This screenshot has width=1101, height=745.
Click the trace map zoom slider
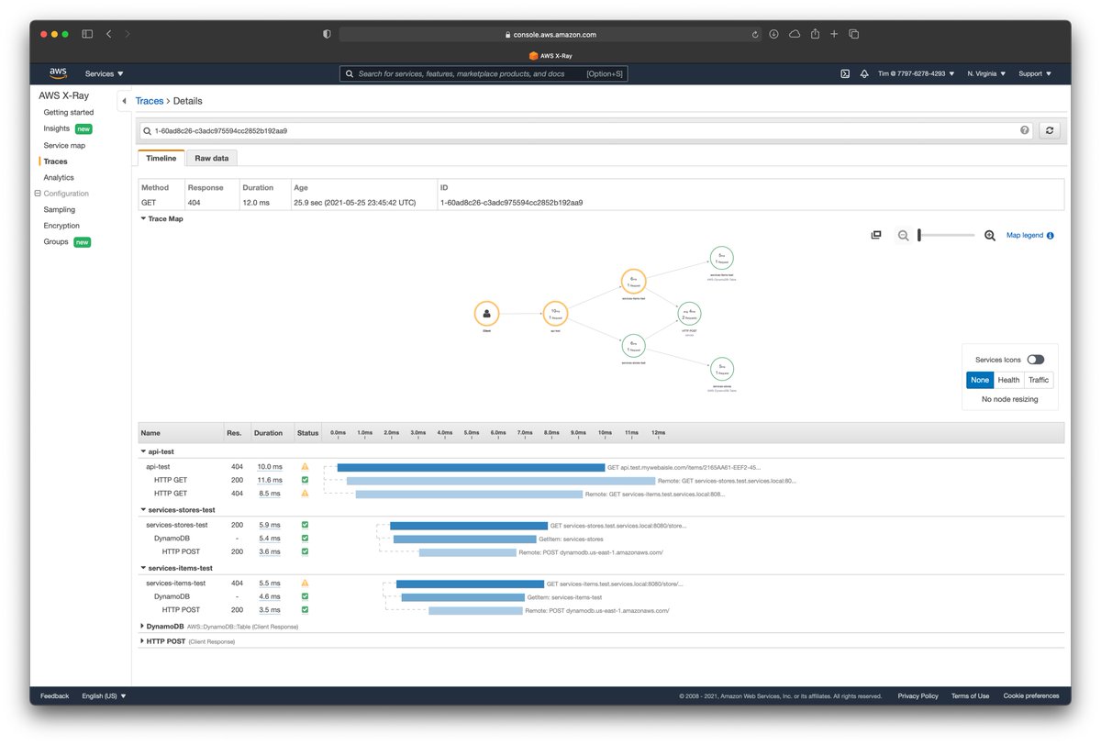pos(947,236)
